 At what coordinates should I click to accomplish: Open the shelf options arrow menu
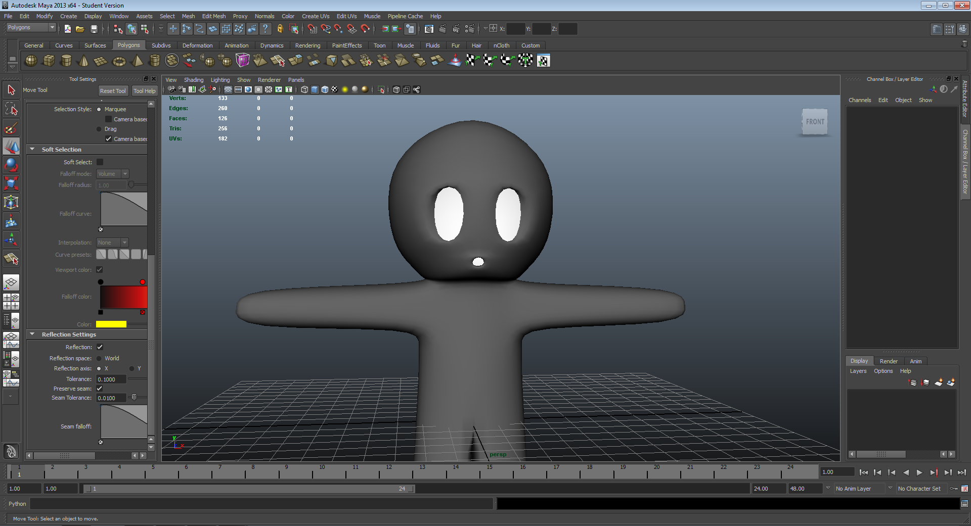[x=12, y=67]
